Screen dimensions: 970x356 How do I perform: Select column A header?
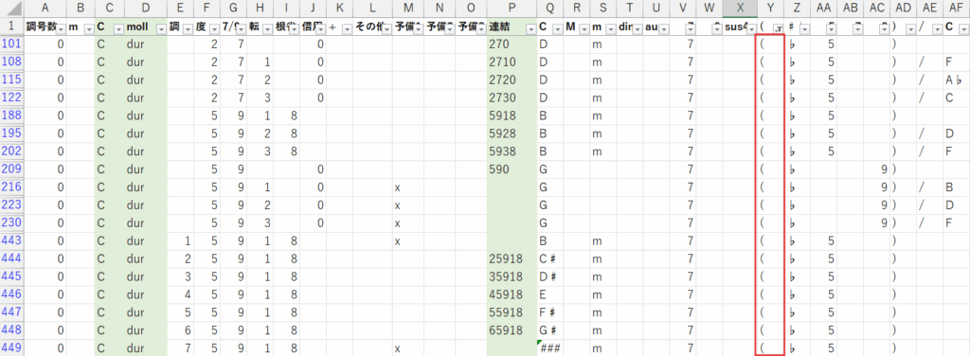point(45,8)
